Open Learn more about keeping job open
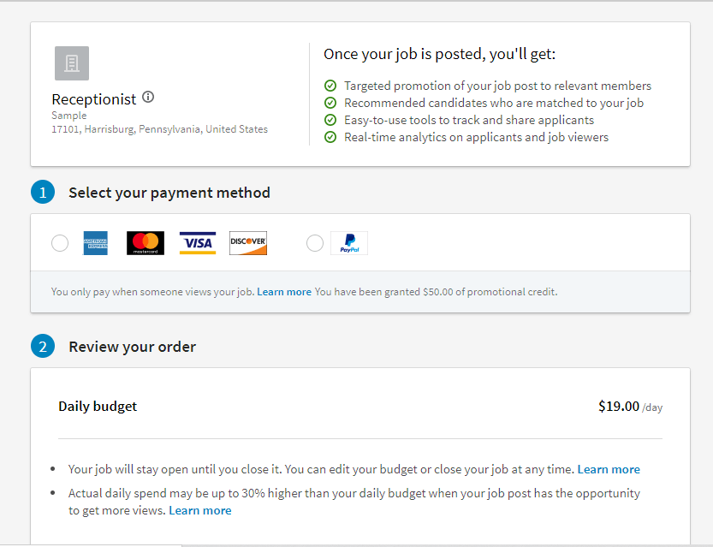This screenshot has height=547, width=713. point(609,469)
